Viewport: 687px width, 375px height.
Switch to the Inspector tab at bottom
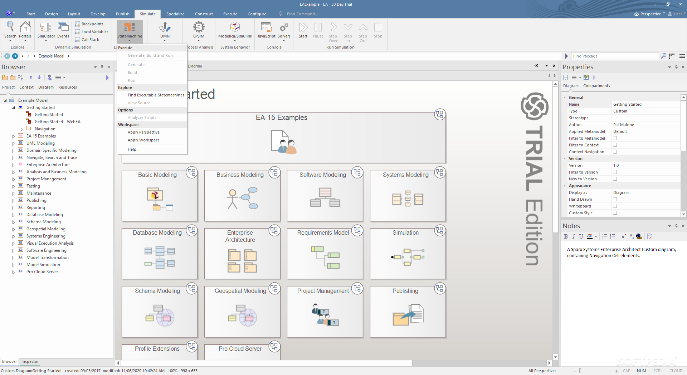pos(30,361)
